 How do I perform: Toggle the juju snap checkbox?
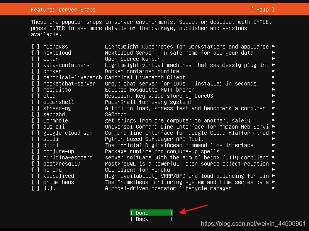(36, 188)
